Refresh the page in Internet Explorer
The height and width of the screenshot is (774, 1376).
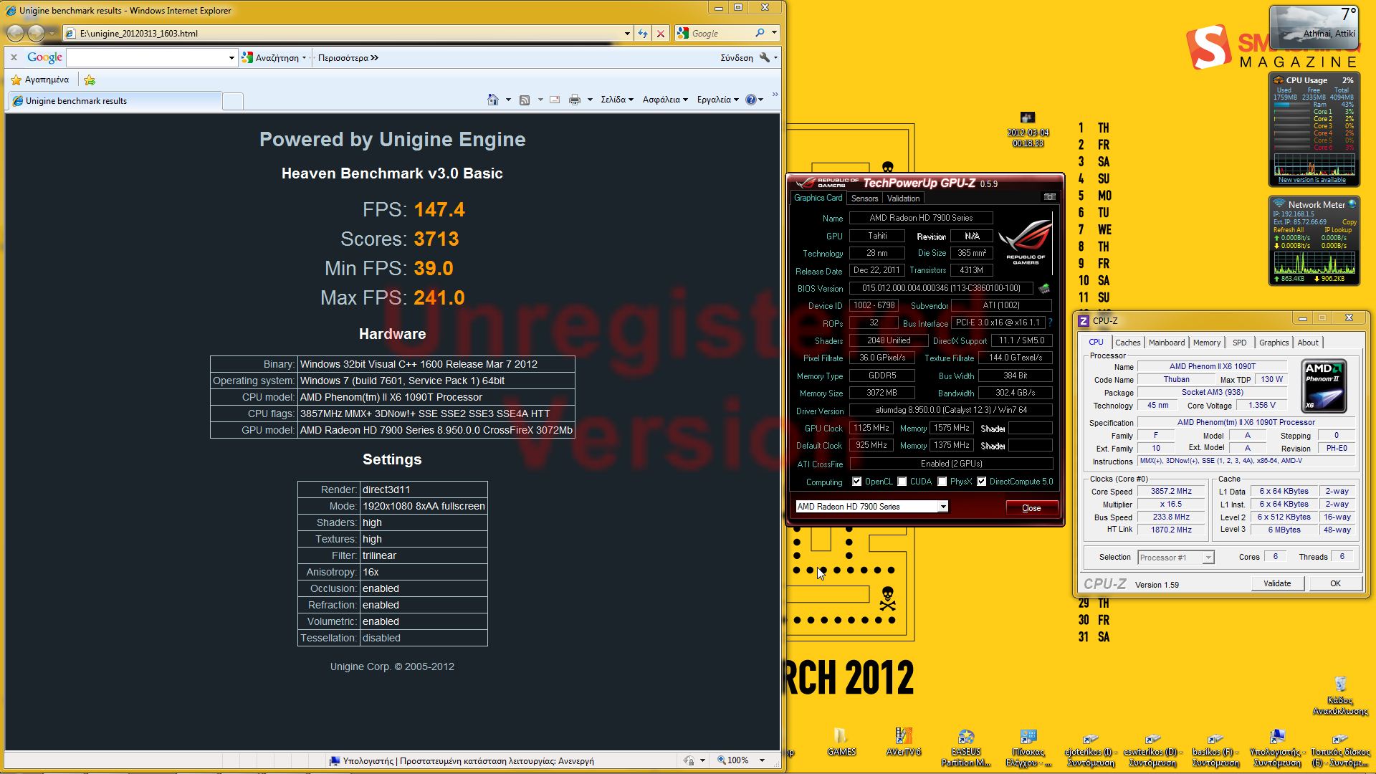643,33
